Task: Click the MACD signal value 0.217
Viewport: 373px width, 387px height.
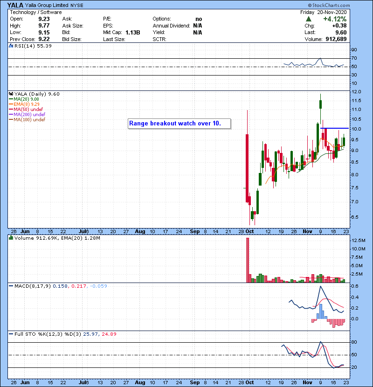Action: click(x=79, y=286)
